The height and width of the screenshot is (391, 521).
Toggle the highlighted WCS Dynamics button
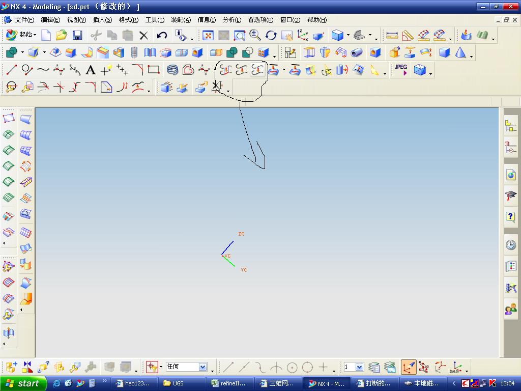409,367
